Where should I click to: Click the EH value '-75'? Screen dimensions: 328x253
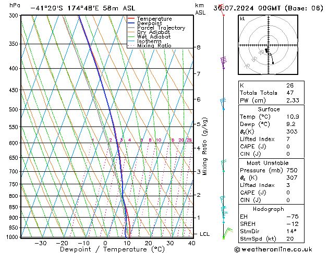click(x=293, y=217)
